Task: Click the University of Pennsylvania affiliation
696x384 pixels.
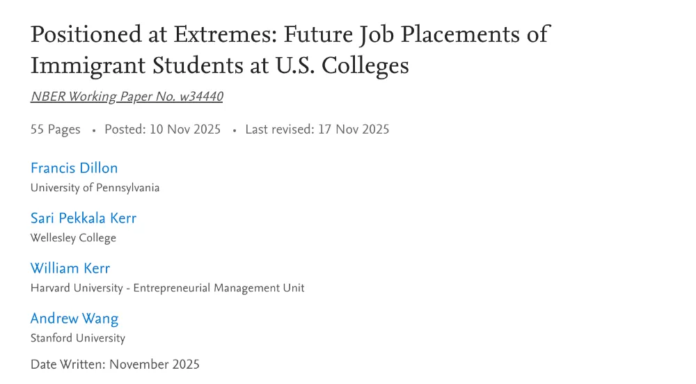Action: [x=95, y=188]
